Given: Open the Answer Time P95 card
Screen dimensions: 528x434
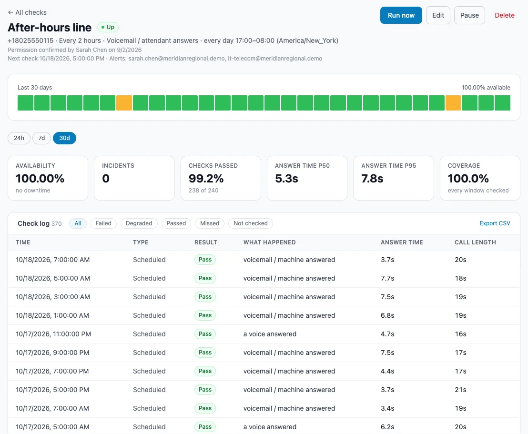Looking at the screenshot, I should (394, 178).
